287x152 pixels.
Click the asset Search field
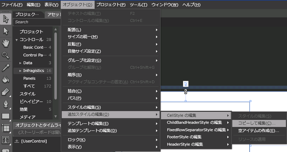[34, 22]
